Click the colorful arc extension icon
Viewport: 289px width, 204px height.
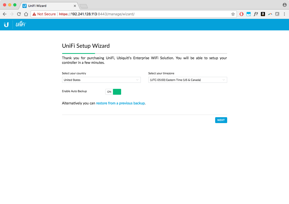[x=270, y=14]
